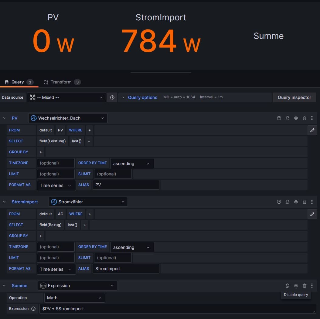Open data source help icon

click(x=112, y=97)
